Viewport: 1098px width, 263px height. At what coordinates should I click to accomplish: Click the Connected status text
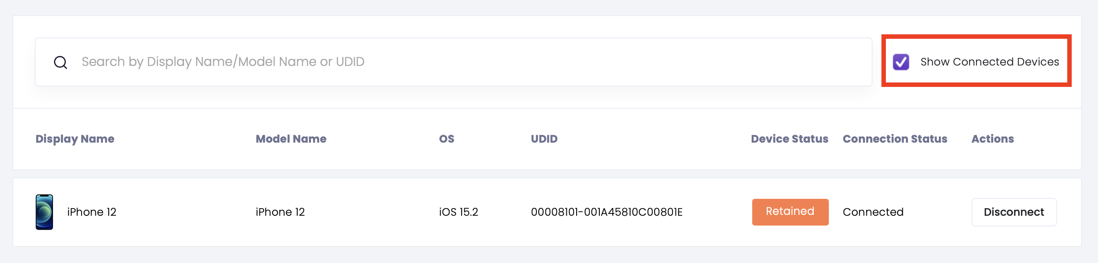[x=873, y=212]
